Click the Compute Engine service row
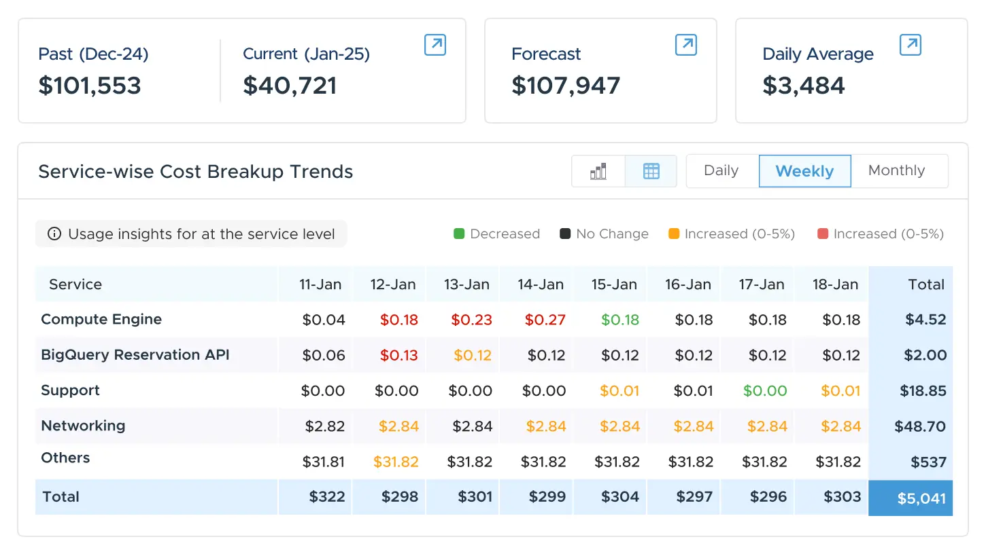Screen dimensions: 986x554 click(x=101, y=320)
